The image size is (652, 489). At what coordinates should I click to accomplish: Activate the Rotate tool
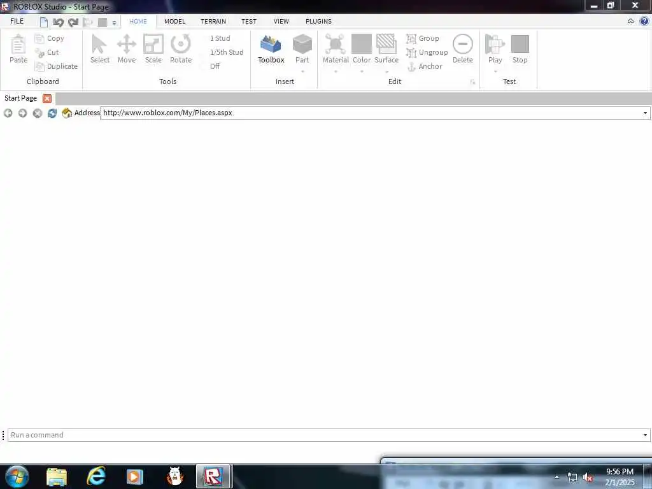180,49
